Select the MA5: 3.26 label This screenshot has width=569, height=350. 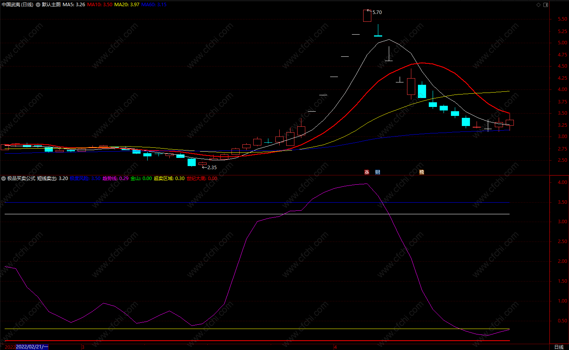tap(74, 5)
